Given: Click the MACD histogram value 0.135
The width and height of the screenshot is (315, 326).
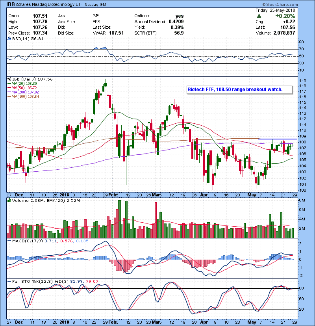Looking at the screenshot, I should click(82, 241).
